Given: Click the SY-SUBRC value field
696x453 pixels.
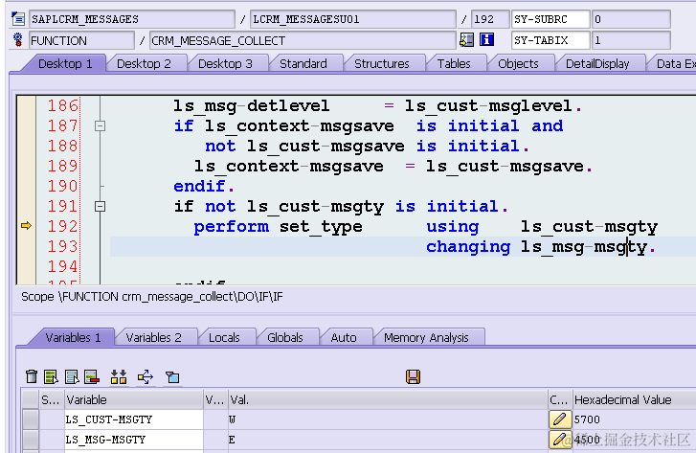Looking at the screenshot, I should click(x=631, y=19).
